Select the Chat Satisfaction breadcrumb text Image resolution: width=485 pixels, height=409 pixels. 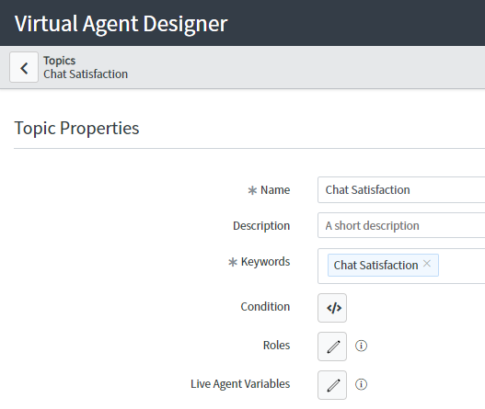pyautogui.click(x=86, y=74)
